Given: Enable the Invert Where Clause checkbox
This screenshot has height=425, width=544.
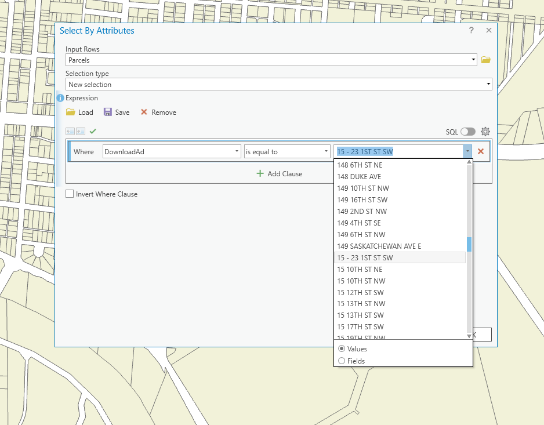Looking at the screenshot, I should point(68,194).
